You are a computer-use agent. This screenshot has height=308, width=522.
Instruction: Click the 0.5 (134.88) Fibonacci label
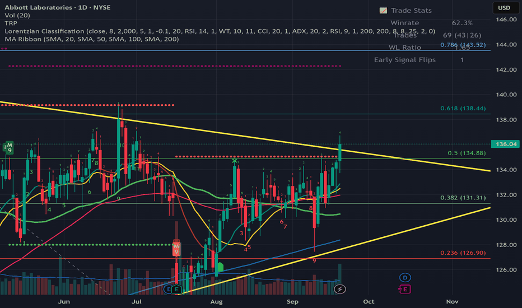467,153
